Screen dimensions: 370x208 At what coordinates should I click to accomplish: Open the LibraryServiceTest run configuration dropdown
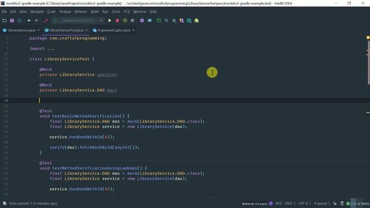click(78, 21)
